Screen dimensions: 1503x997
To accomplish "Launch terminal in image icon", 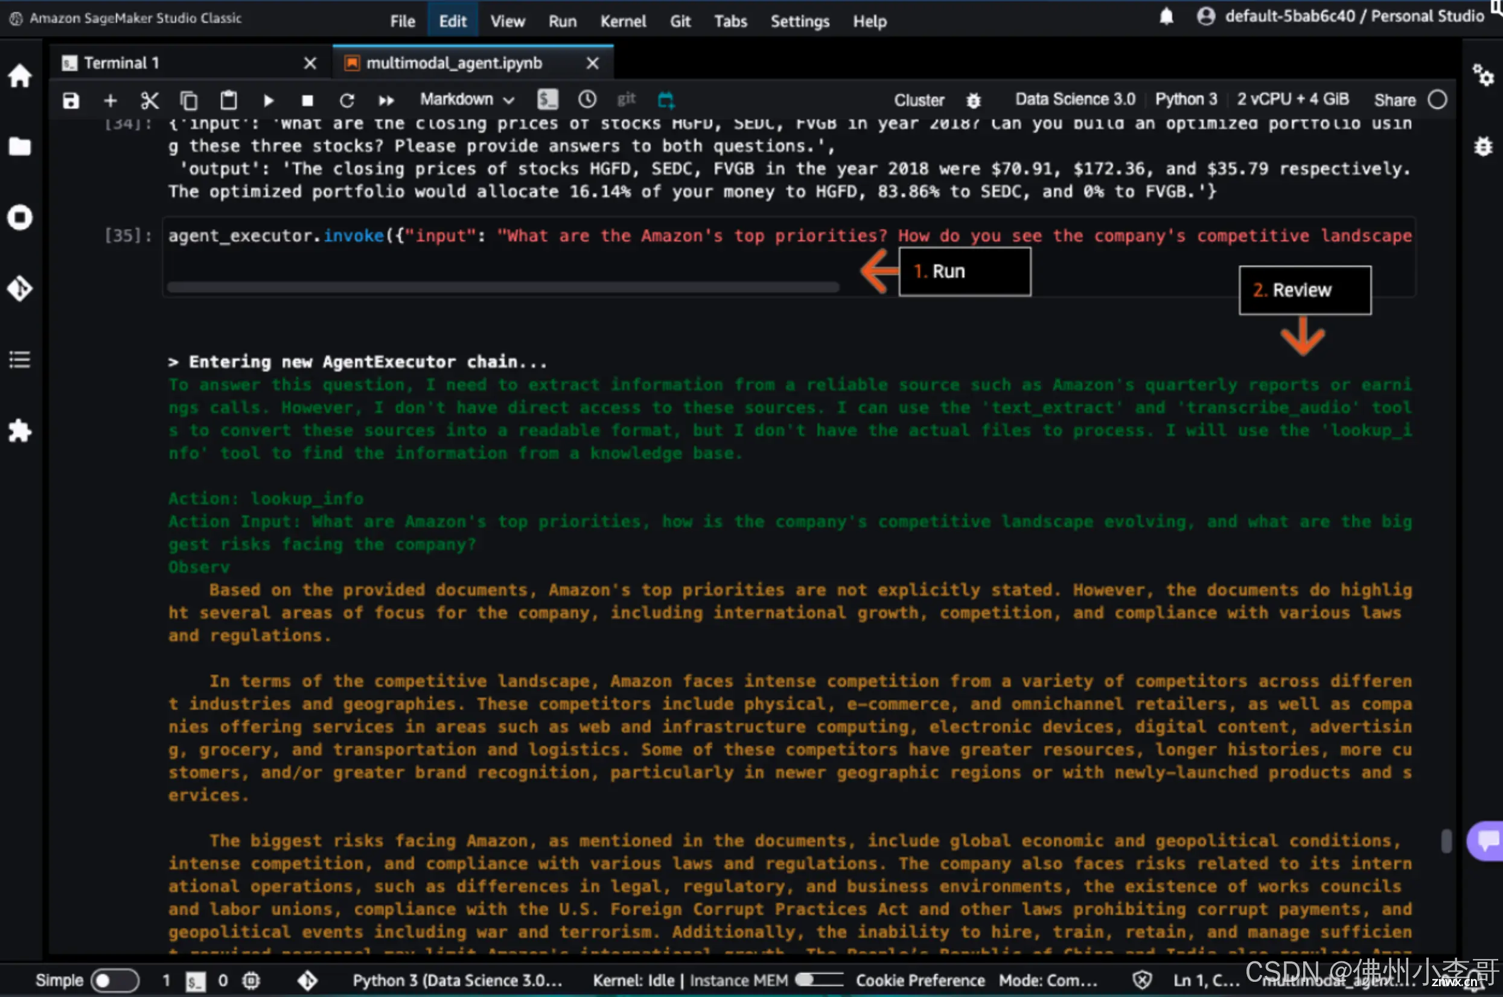I will (547, 99).
